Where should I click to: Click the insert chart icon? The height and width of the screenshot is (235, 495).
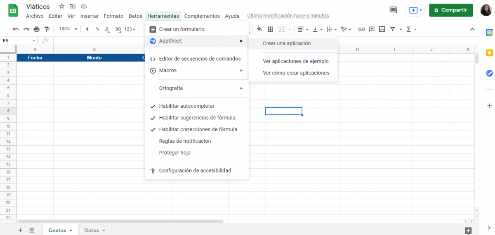[x=382, y=29]
